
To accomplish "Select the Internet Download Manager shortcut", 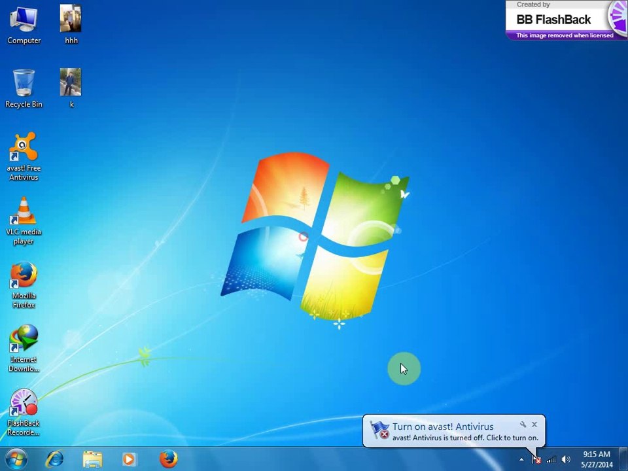I will coord(24,348).
